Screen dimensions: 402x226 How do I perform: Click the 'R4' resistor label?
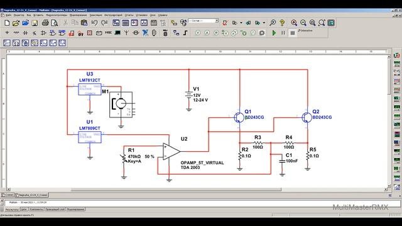pos(289,137)
